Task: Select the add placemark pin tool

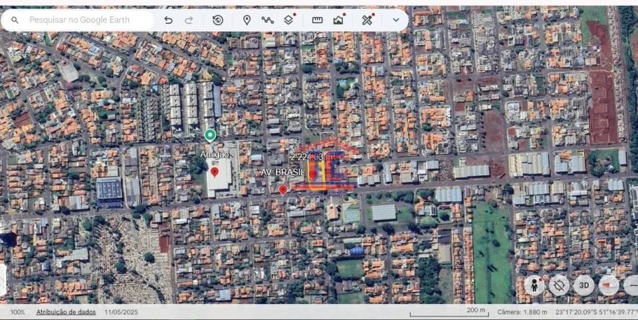Action: 247,20
